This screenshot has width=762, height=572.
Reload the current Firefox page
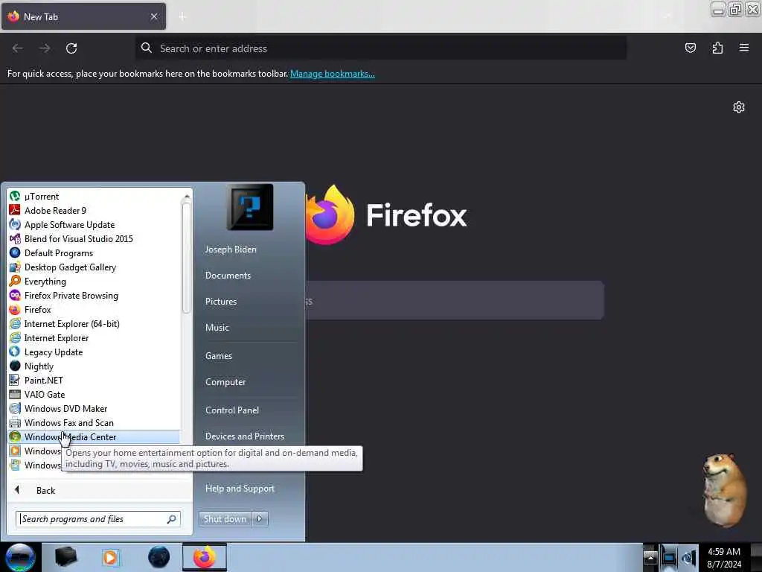[71, 48]
